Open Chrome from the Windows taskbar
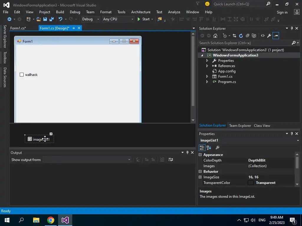Screen dimensions: 302x226 50,220
